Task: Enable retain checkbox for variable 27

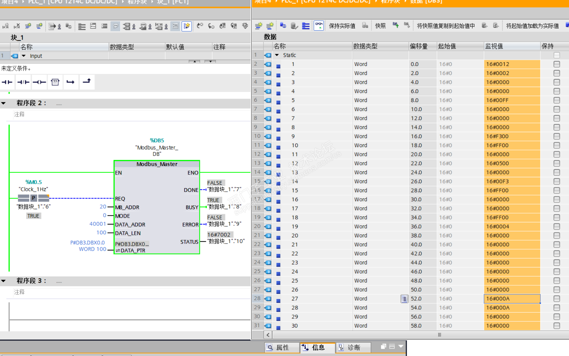Action: point(556,299)
